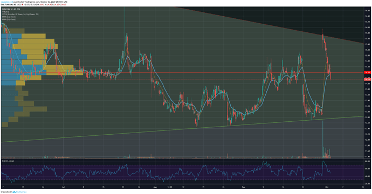Click the red down-arrow price change indicator

click(x=23, y=4)
